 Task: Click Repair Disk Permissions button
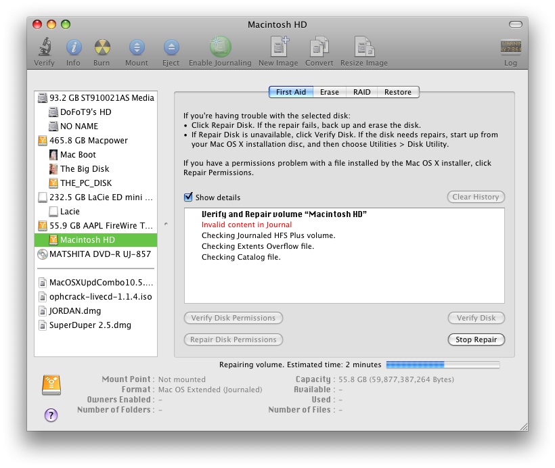234,340
